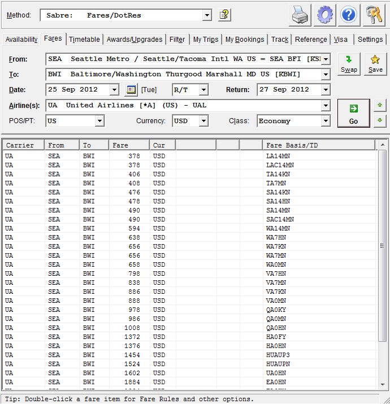Expand the From airport dropdown
Screen dimensions: 390x404
pyautogui.click(x=326, y=59)
